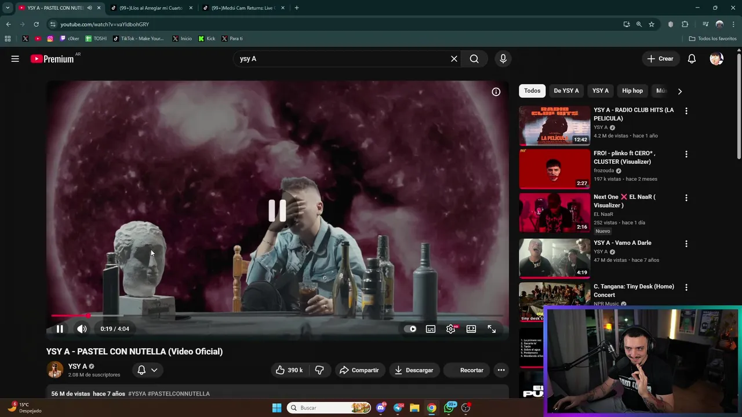The image size is (742, 417).
Task: Open the Instagram bookmark icon
Action: pyautogui.click(x=50, y=39)
